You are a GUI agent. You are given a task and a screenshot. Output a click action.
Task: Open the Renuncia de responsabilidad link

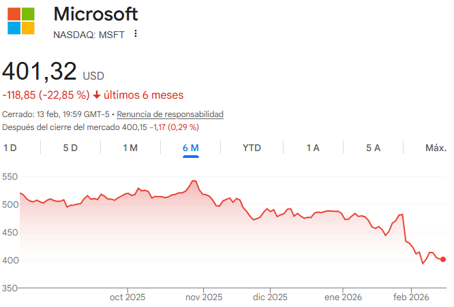(x=170, y=114)
